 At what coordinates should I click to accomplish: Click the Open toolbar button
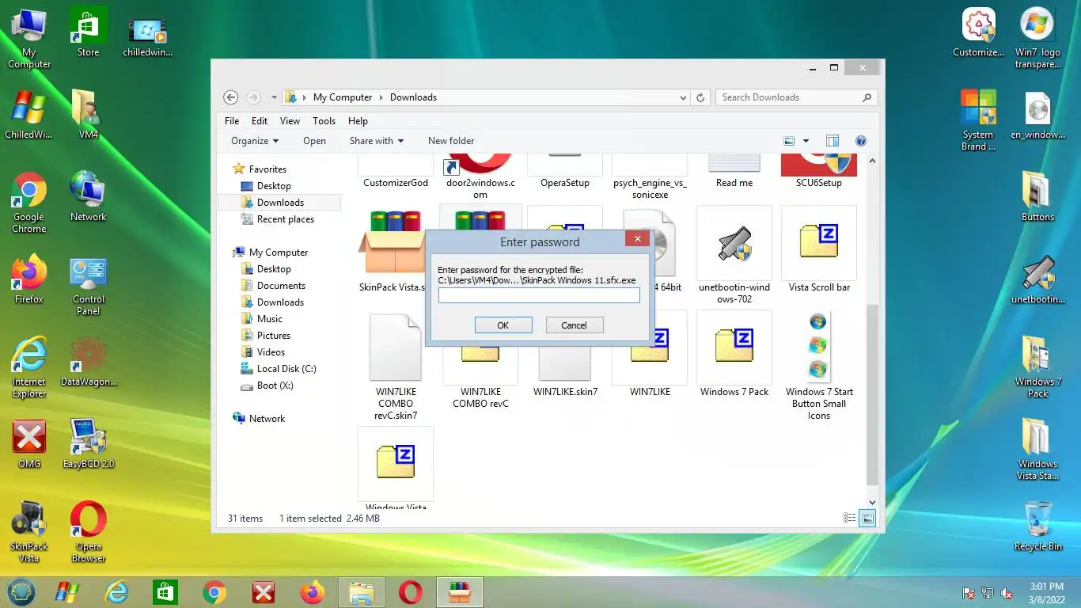click(314, 141)
